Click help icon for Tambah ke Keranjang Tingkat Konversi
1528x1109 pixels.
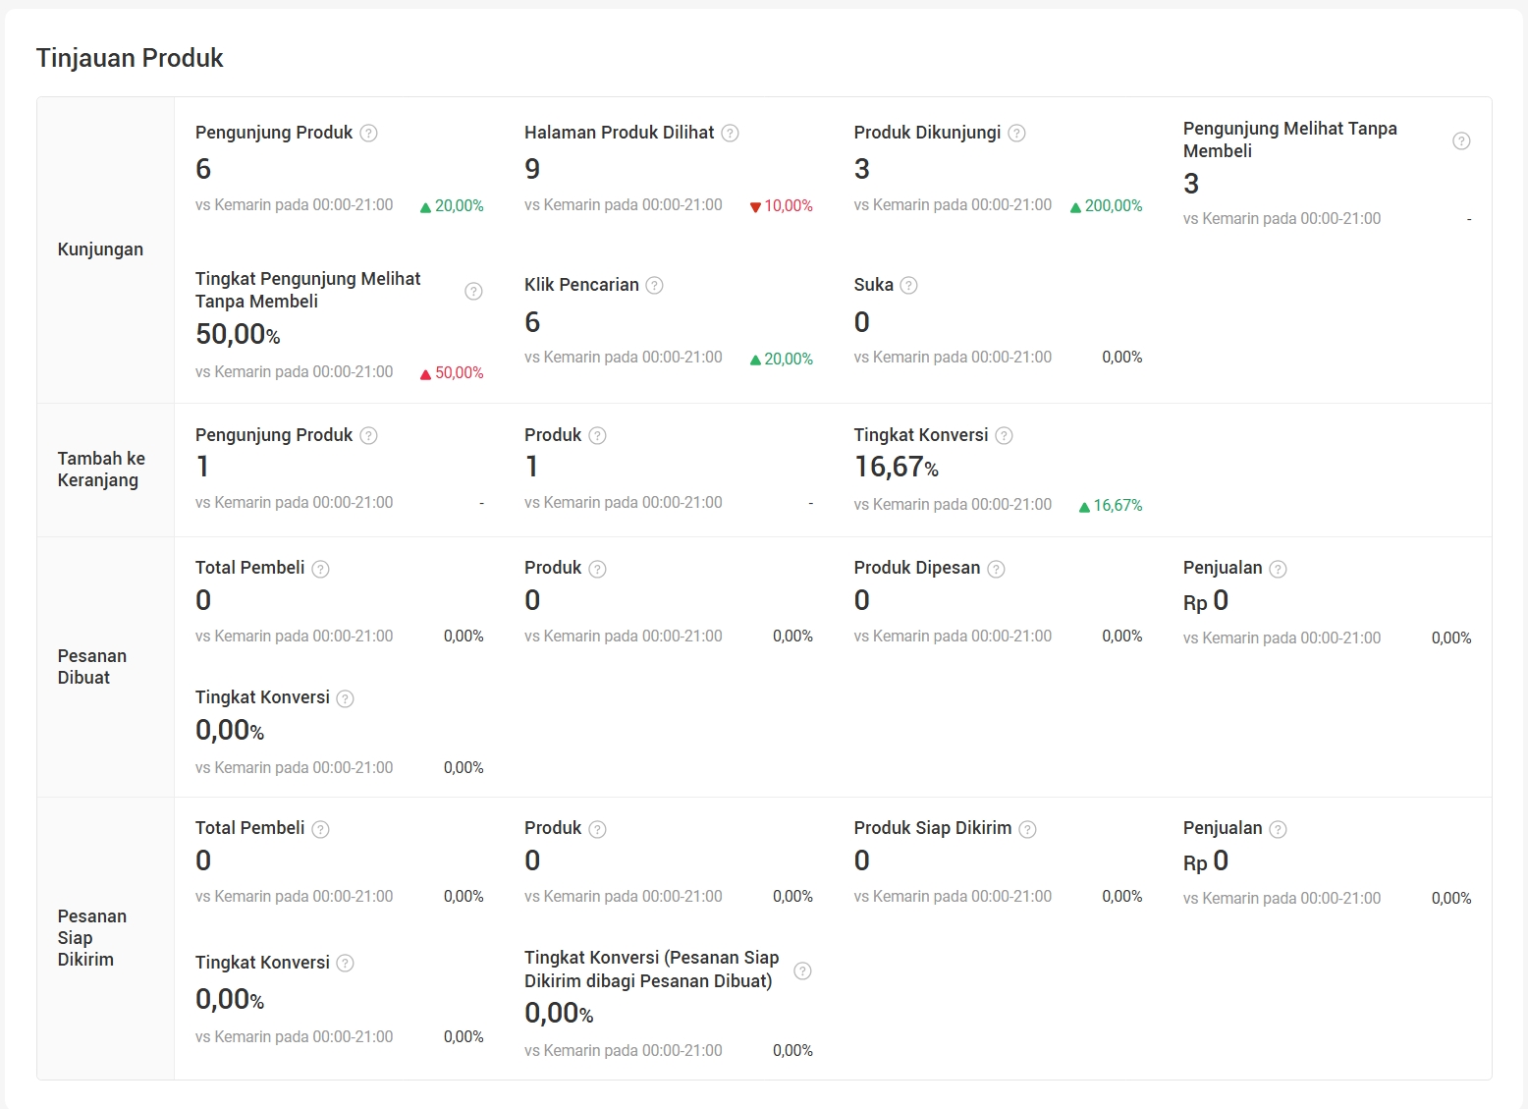1004,436
